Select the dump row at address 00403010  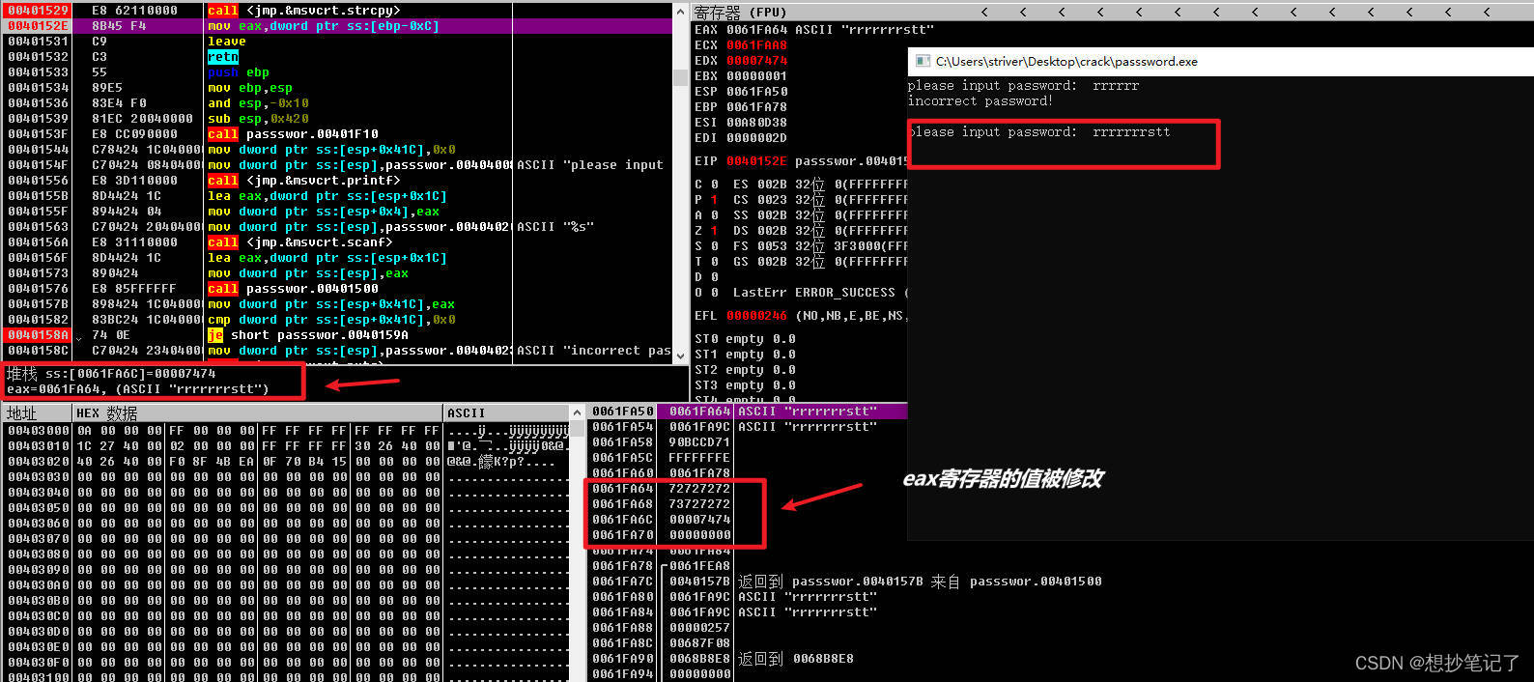click(x=287, y=446)
